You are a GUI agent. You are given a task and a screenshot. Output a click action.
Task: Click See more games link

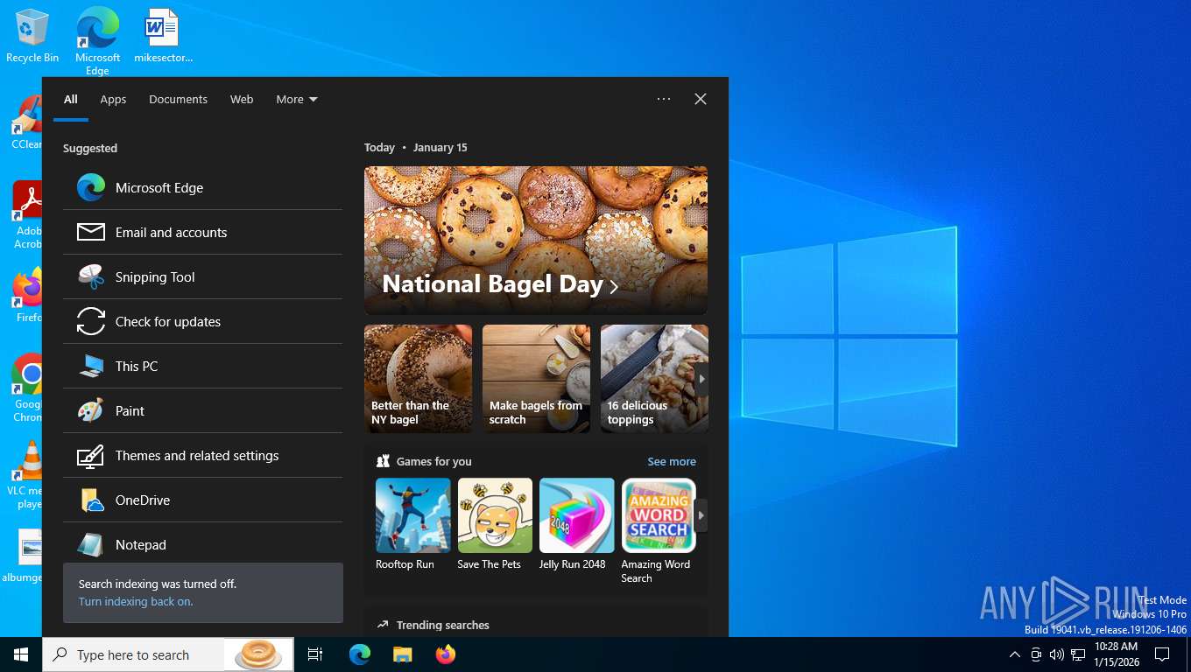672,461
